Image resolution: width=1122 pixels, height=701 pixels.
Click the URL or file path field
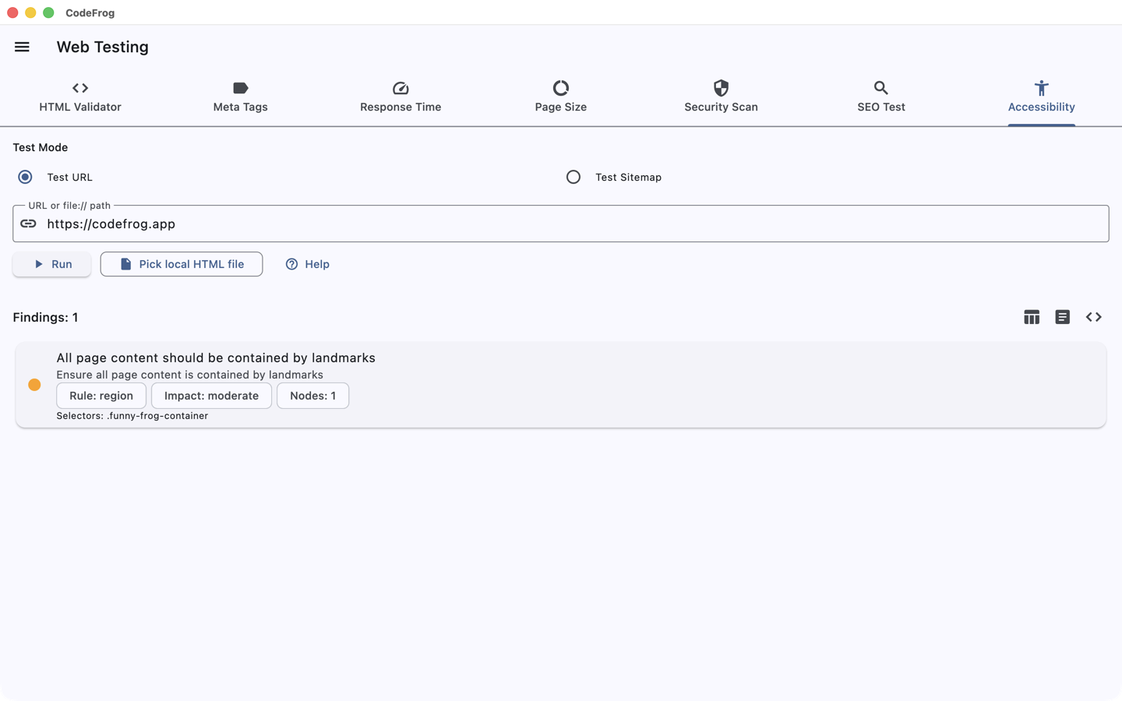pos(561,224)
